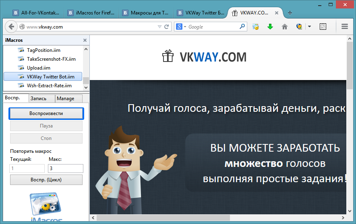
Task: Click the icon beside TagPosition.iim
Action: point(21,50)
